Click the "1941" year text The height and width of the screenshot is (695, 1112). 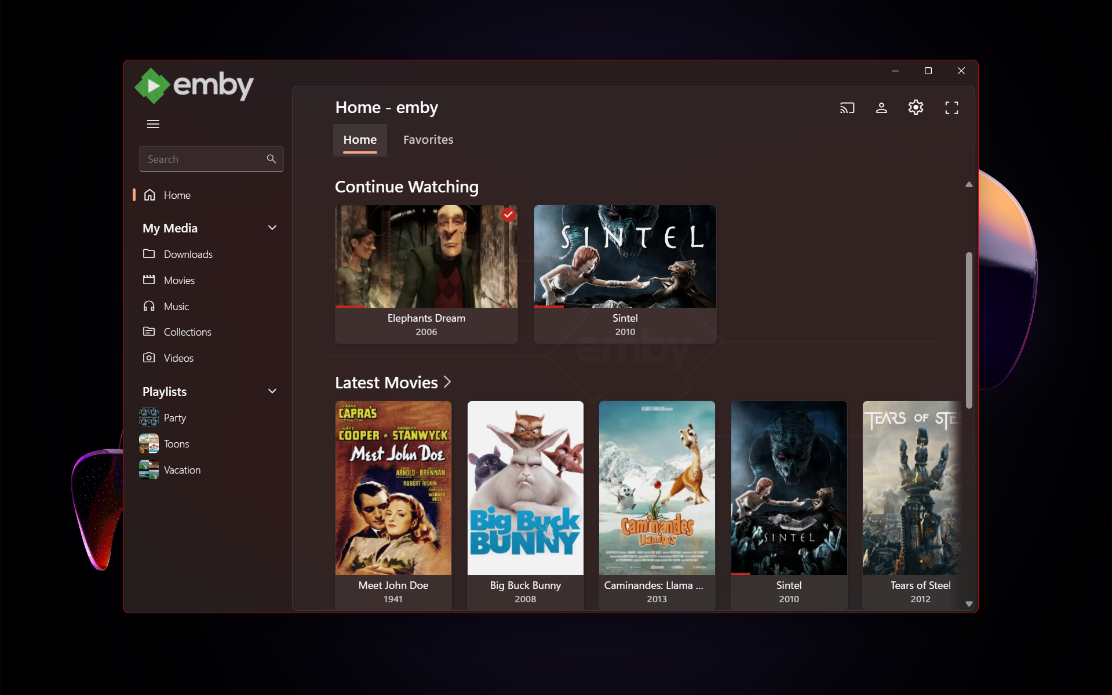[x=393, y=599]
